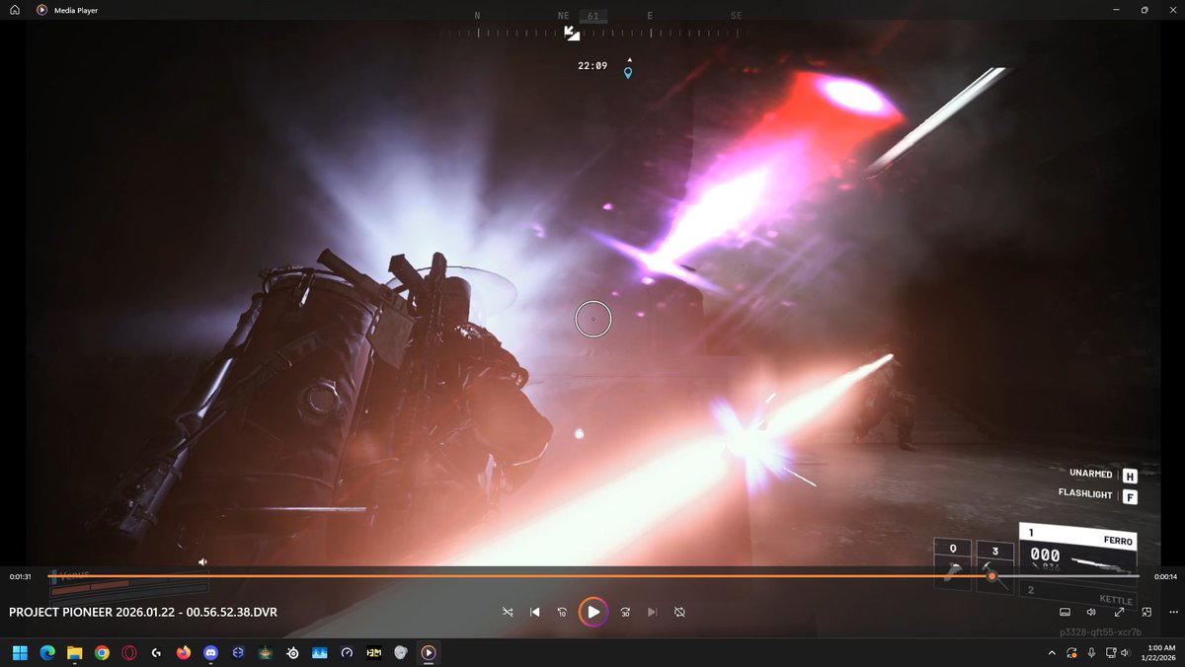Click the system tray speaker icon
The width and height of the screenshot is (1185, 667).
coord(1127,652)
